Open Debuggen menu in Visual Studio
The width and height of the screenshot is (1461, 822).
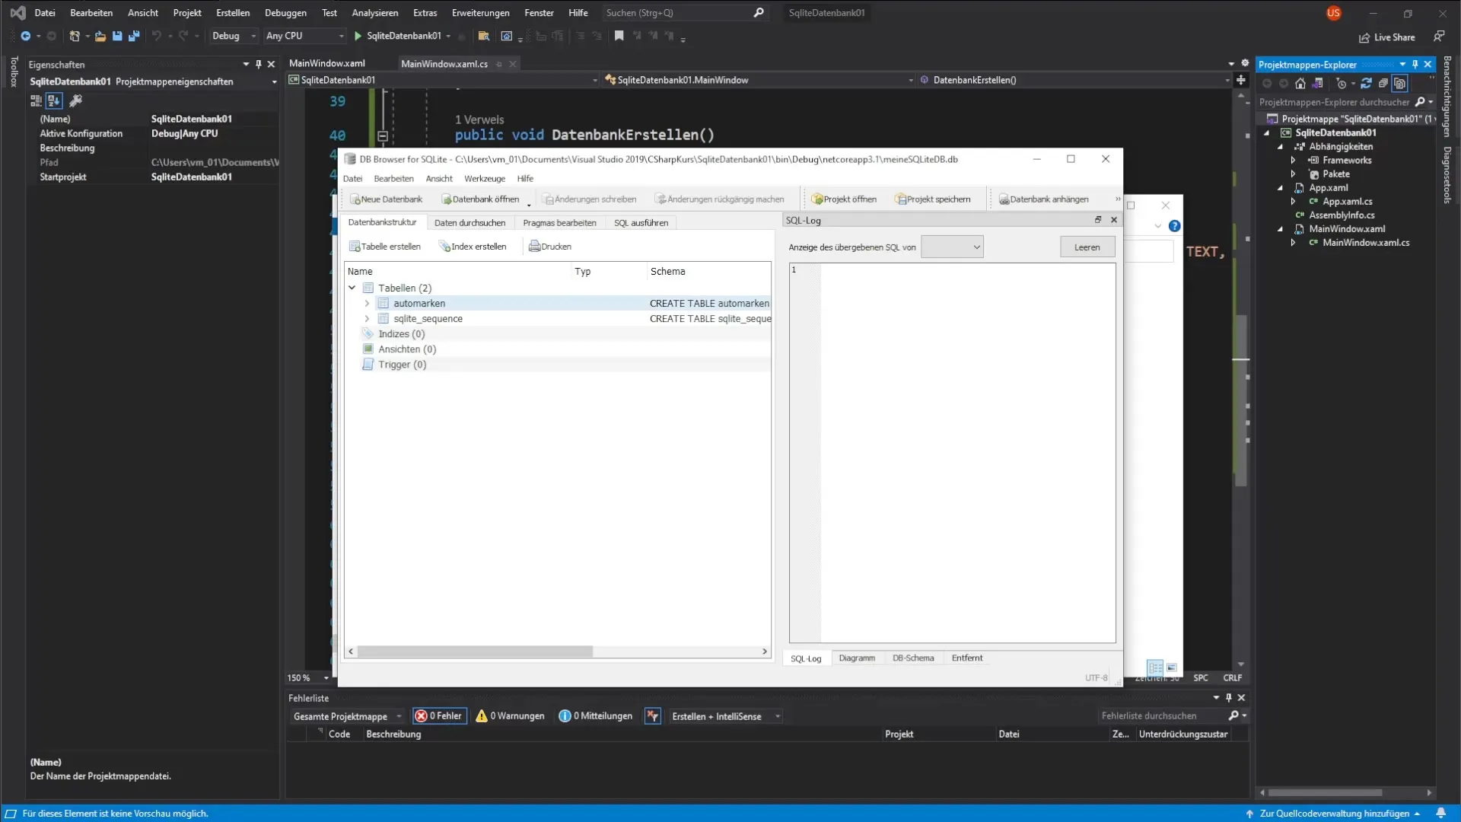tap(285, 13)
